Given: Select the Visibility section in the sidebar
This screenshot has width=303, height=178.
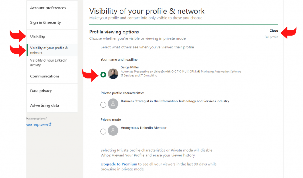Looking at the screenshot, I should coord(38,37).
